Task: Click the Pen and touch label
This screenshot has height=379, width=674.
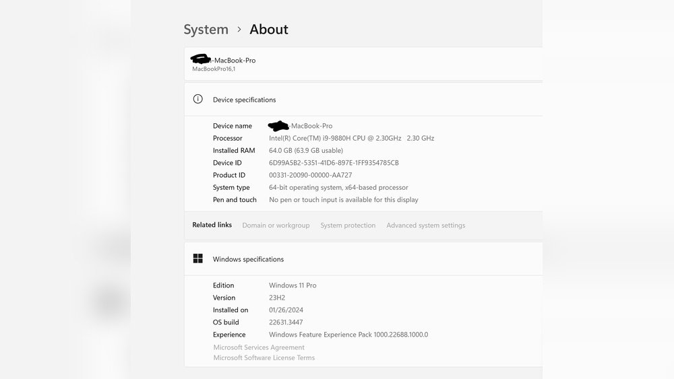Action: tap(235, 199)
